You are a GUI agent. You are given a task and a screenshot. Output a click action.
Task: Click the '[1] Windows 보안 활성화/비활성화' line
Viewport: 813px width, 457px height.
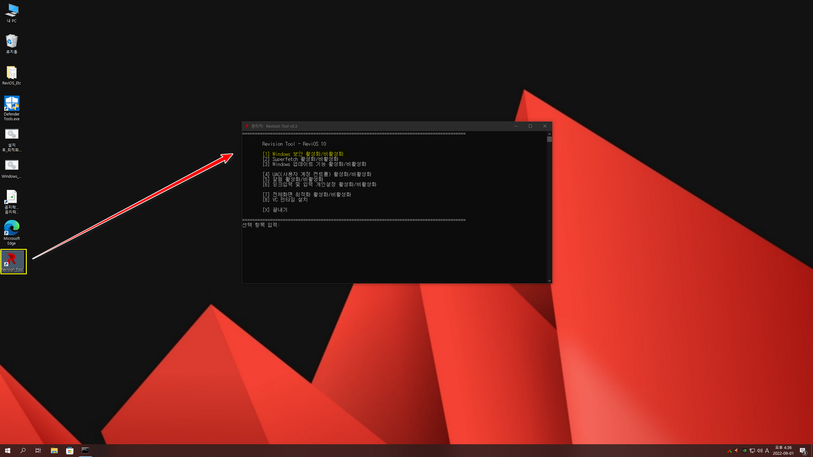coord(303,154)
